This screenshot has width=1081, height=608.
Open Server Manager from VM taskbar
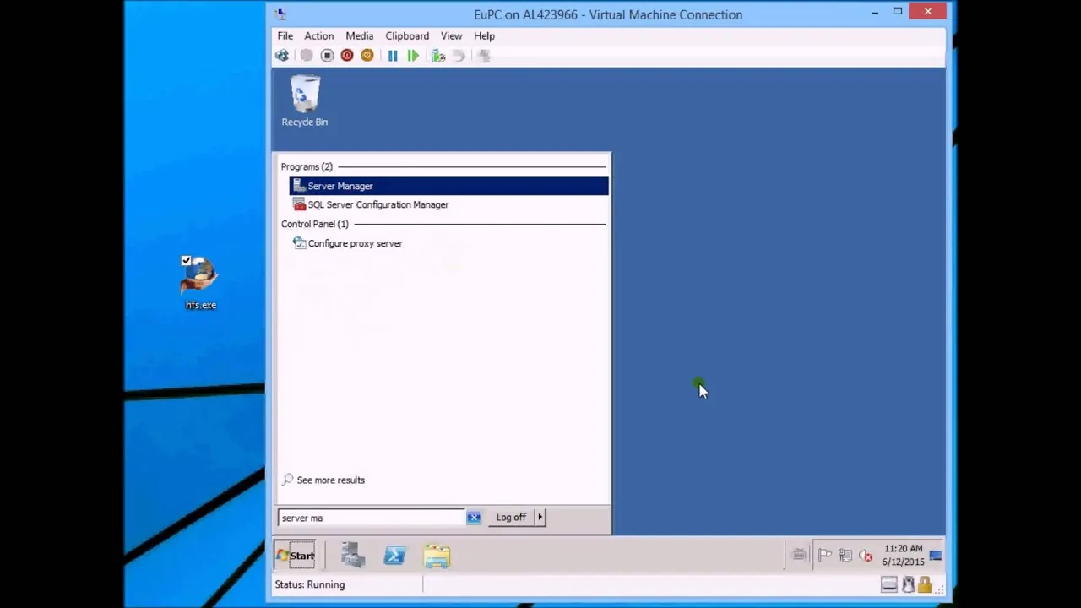coord(353,555)
